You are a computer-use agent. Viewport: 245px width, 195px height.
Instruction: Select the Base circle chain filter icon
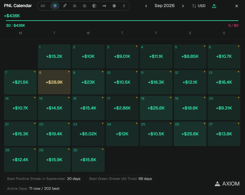pos(114,6)
